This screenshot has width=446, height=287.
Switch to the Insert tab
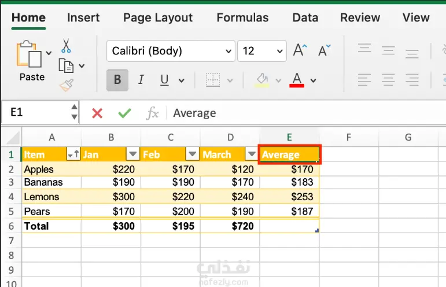click(83, 17)
